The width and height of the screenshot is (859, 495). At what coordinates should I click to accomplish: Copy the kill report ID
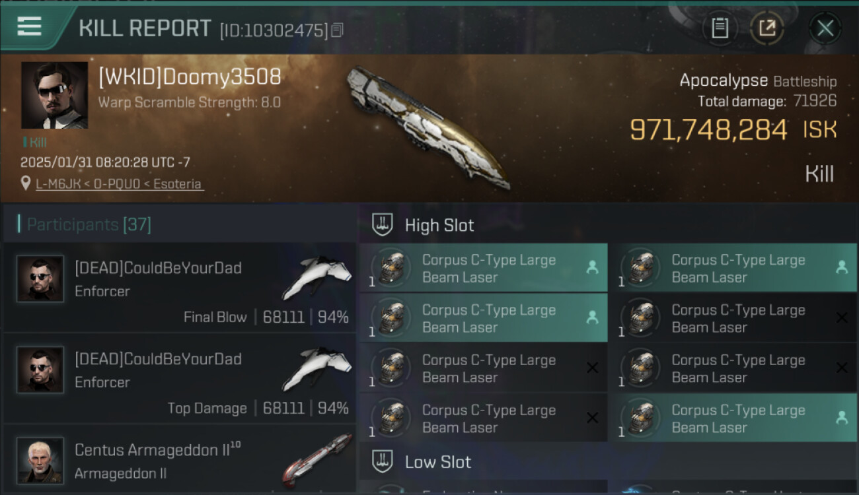tap(337, 30)
